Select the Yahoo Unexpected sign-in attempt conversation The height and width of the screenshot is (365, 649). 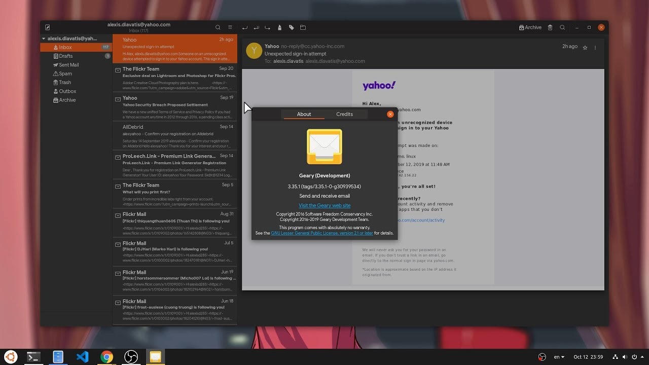174,49
